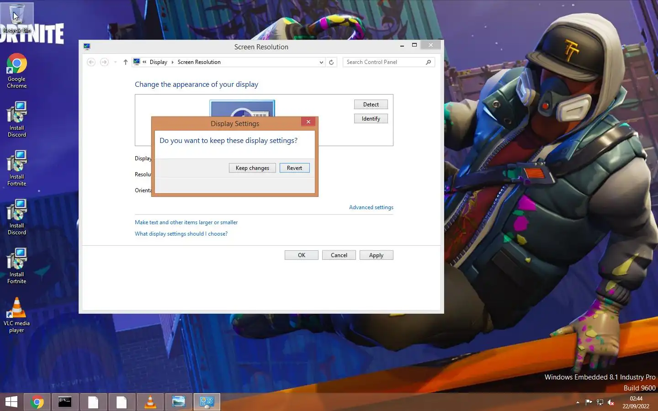Close the Screen Resolution window
This screenshot has width=658, height=411.
pyautogui.click(x=430, y=45)
